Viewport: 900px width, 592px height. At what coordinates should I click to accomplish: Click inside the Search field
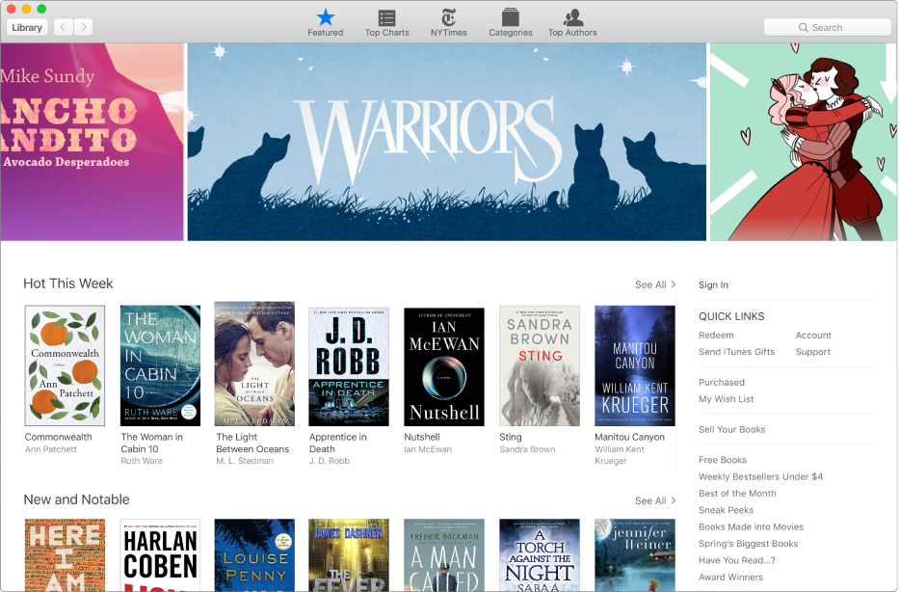834,26
